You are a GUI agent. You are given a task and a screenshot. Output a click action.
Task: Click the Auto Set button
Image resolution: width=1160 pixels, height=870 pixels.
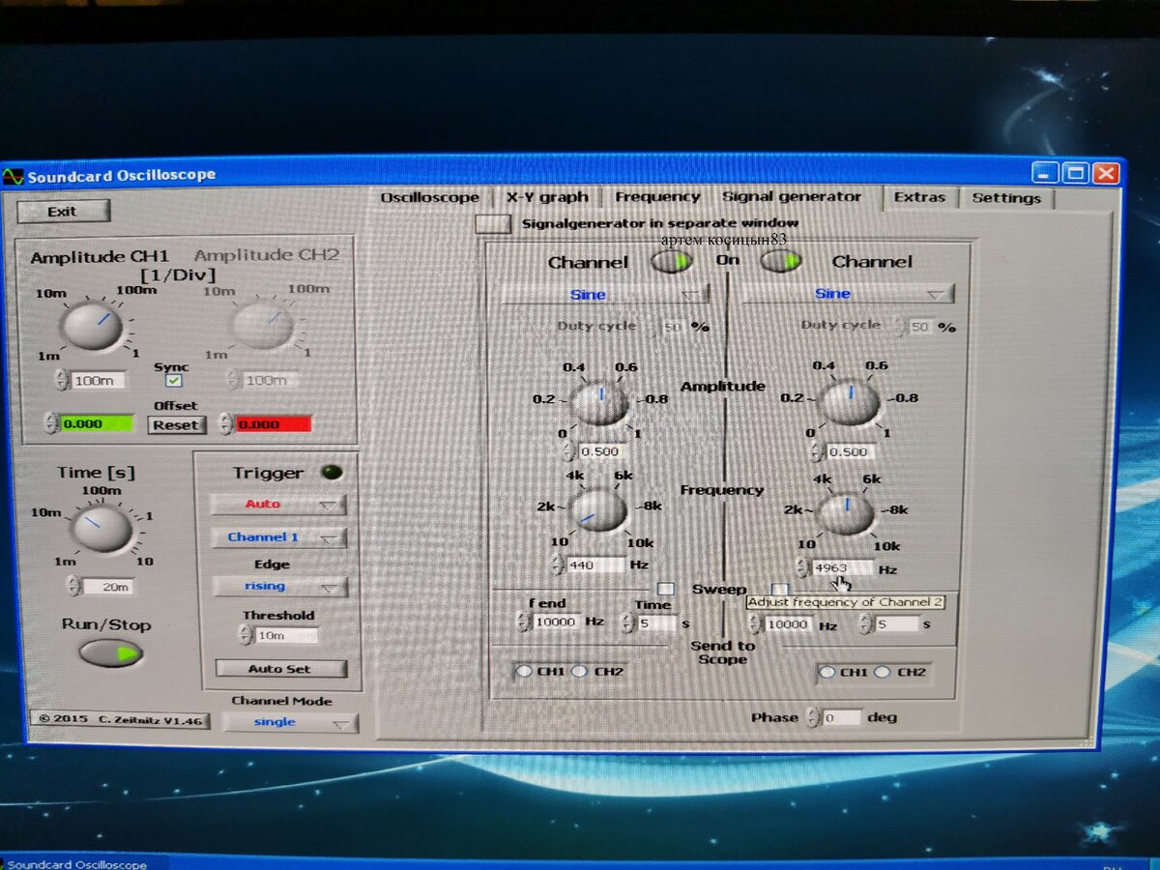pos(280,668)
